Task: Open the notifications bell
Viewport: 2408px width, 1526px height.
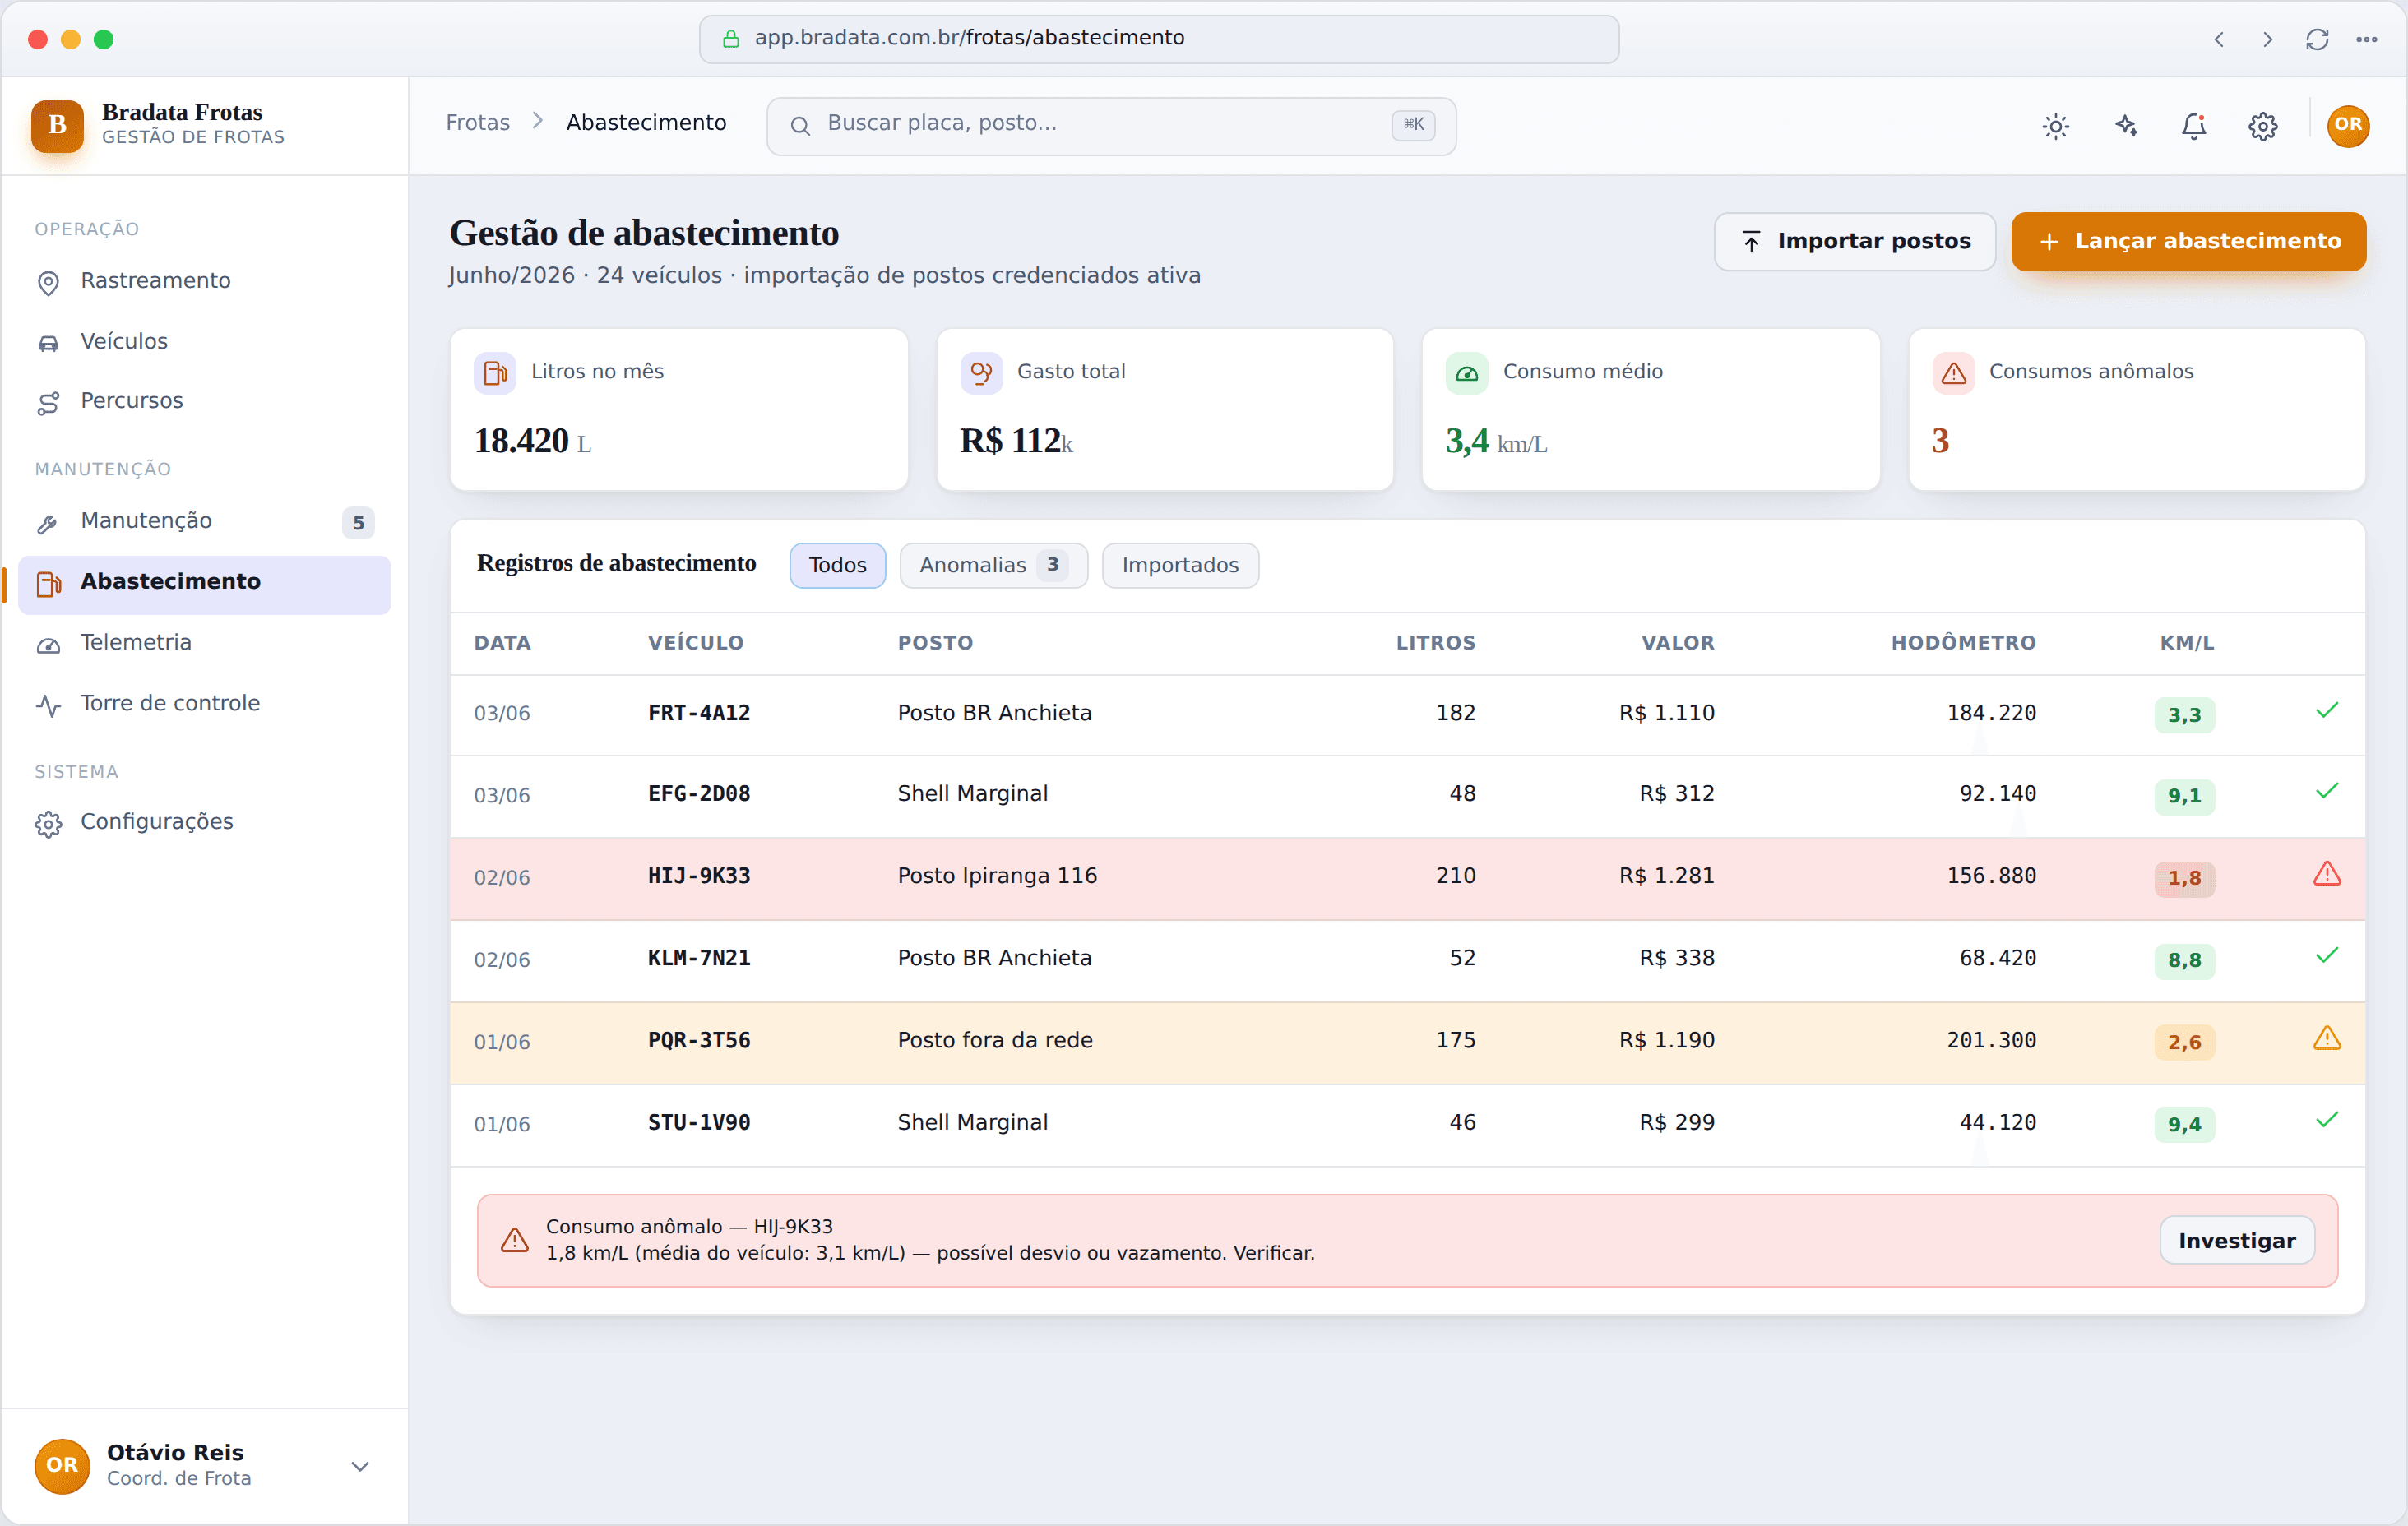Action: [x=2193, y=126]
